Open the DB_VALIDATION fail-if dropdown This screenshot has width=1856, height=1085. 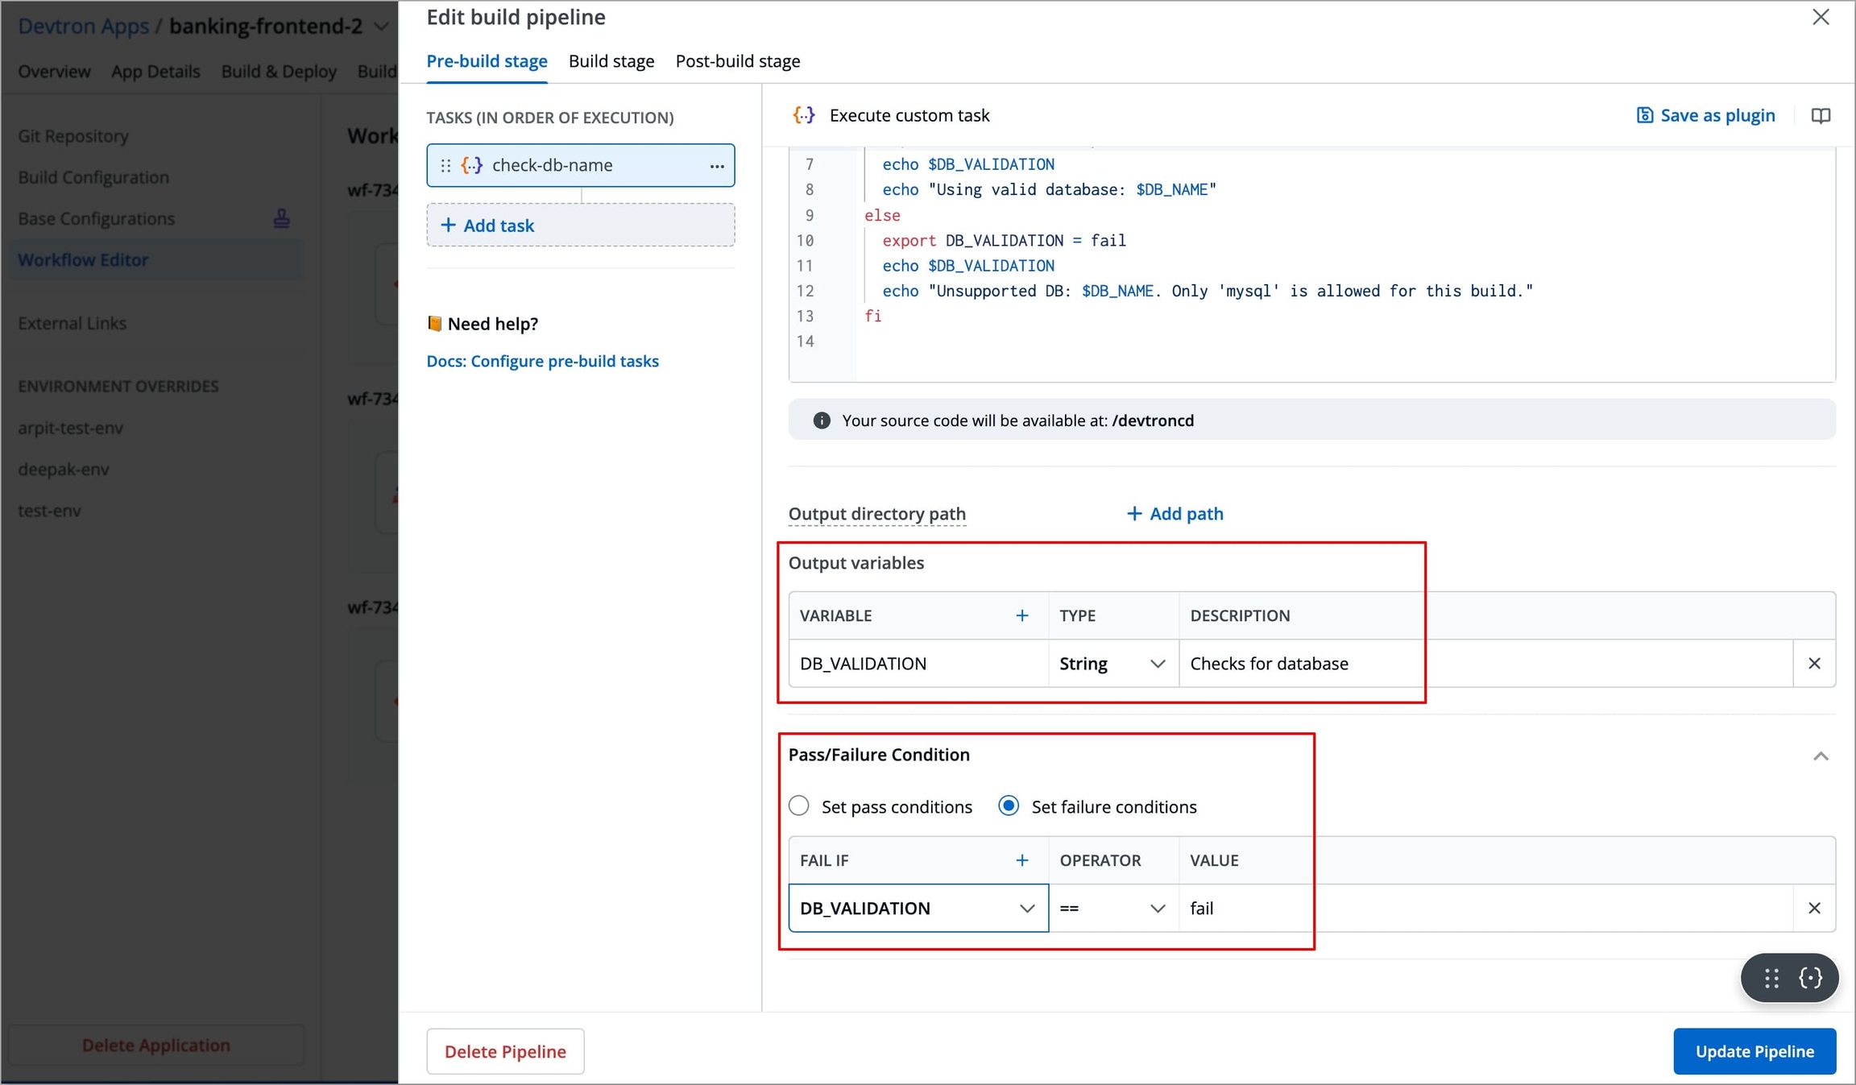pos(918,909)
